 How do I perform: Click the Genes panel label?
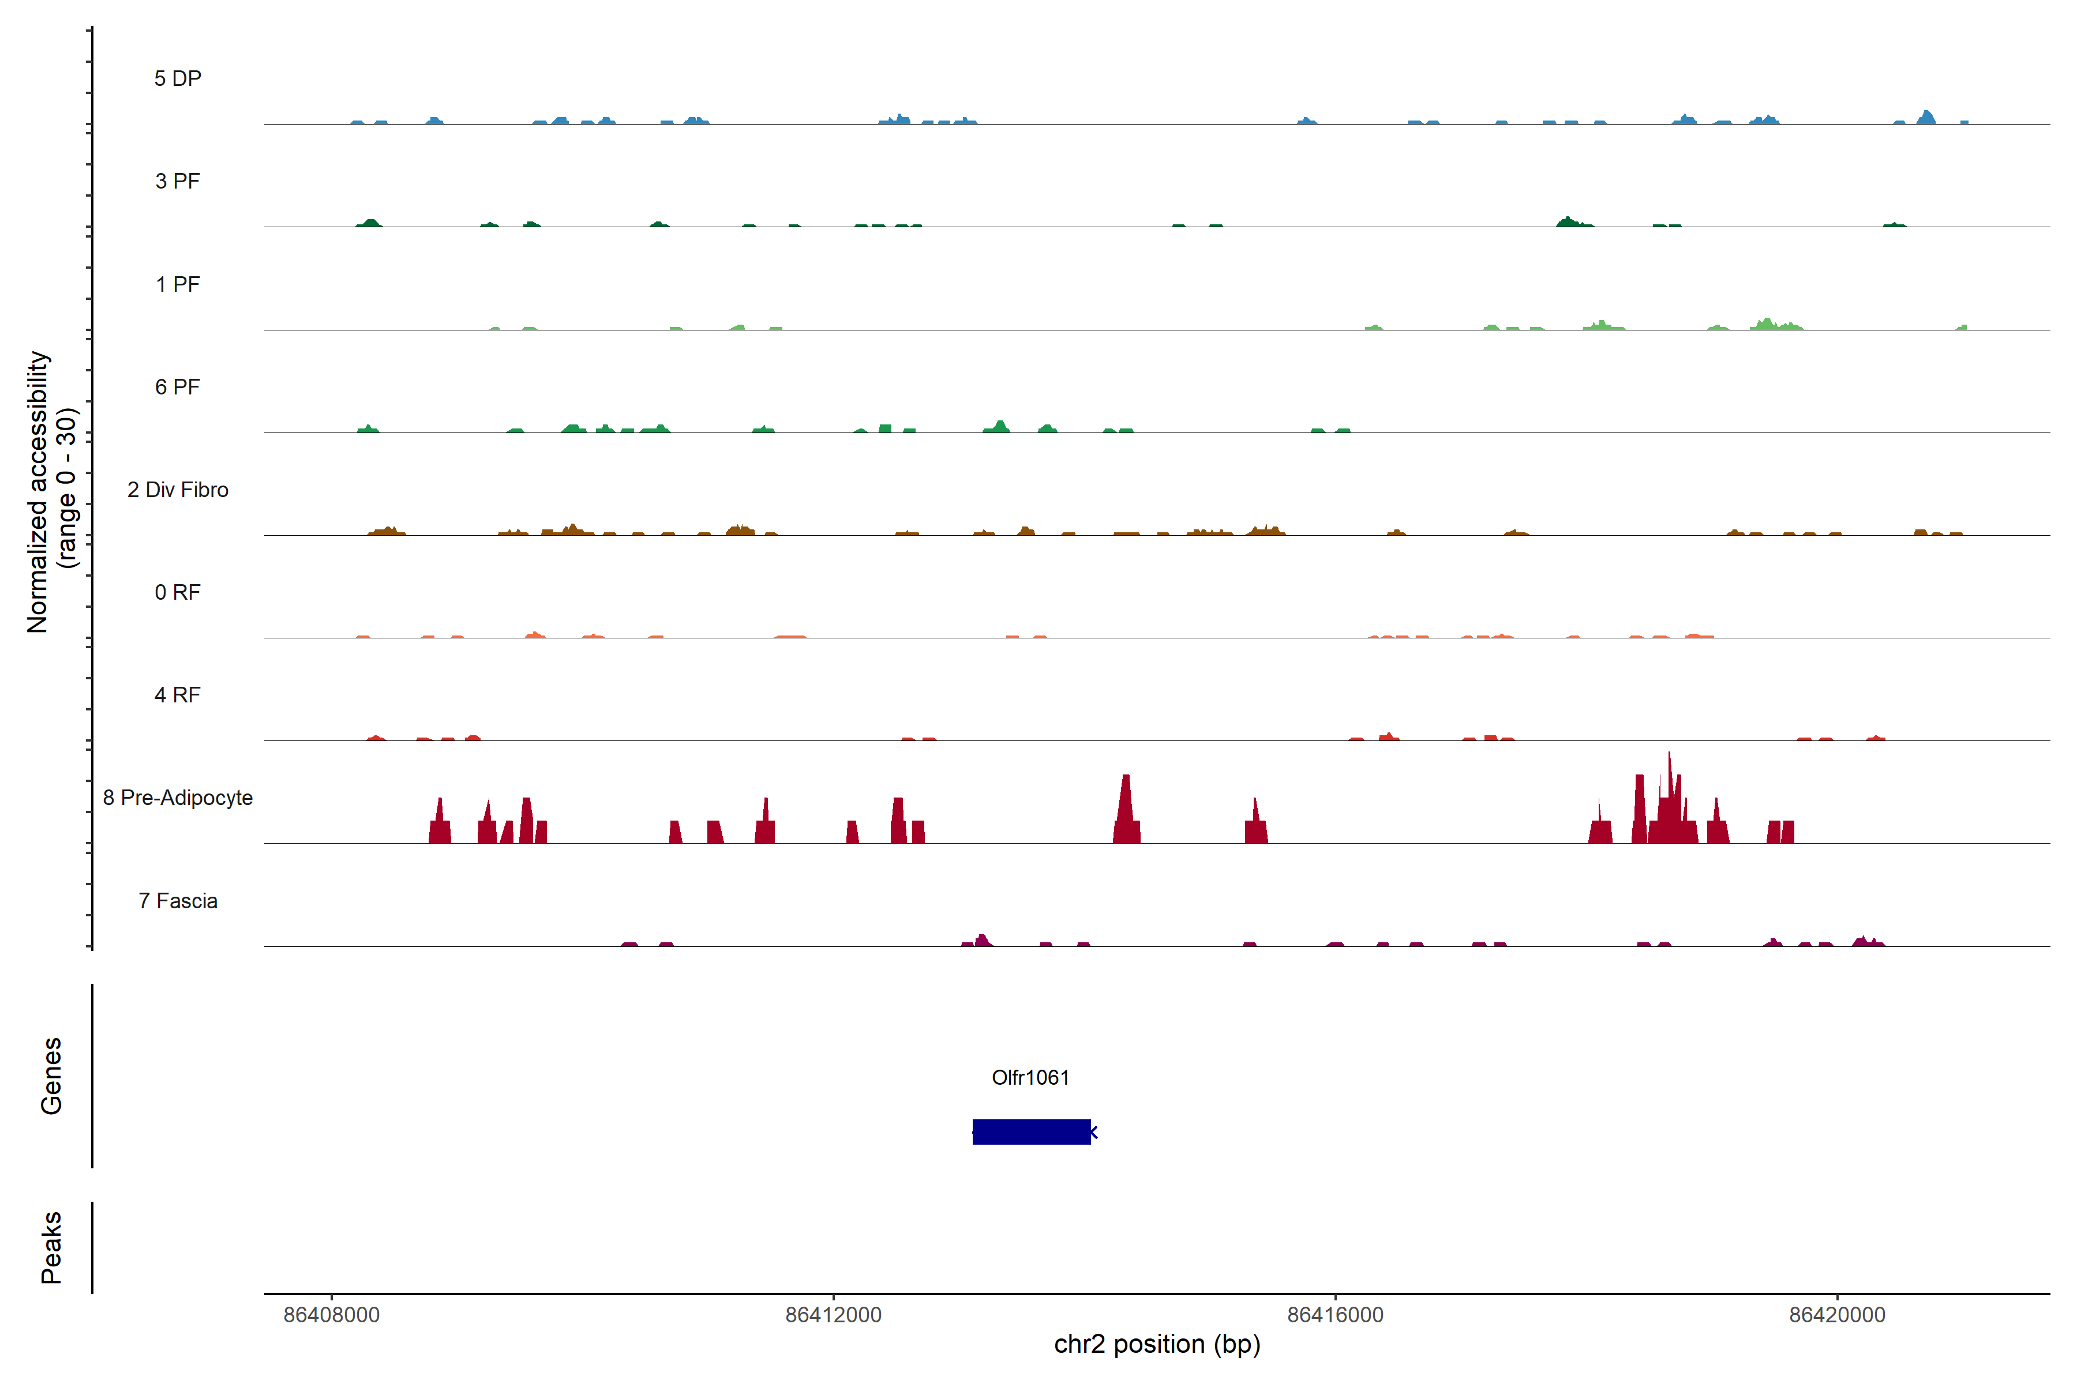(51, 1075)
